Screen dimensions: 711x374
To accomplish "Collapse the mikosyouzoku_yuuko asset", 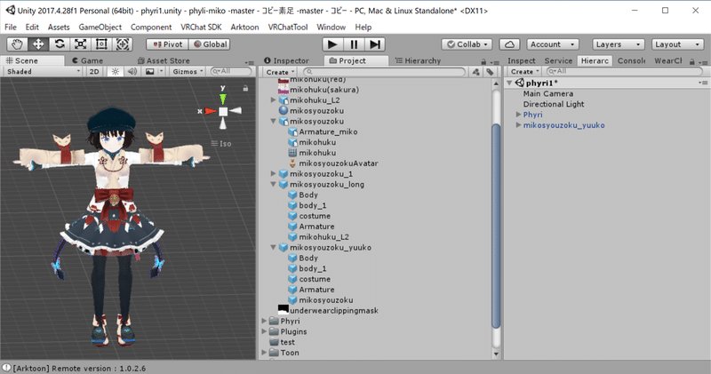I will click(x=273, y=247).
